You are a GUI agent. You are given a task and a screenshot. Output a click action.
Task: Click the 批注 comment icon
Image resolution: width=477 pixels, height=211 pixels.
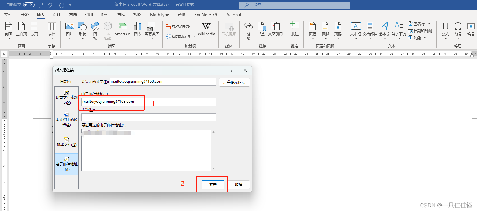click(295, 29)
